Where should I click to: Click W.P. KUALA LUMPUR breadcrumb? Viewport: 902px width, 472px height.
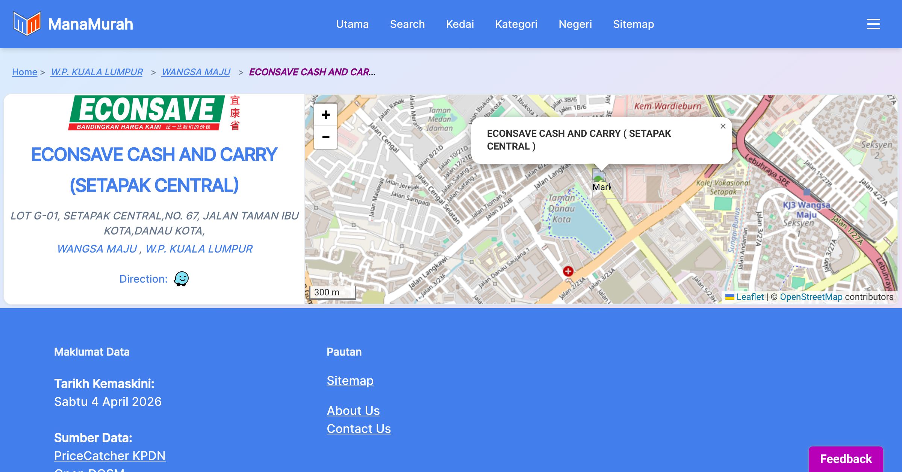pos(97,72)
